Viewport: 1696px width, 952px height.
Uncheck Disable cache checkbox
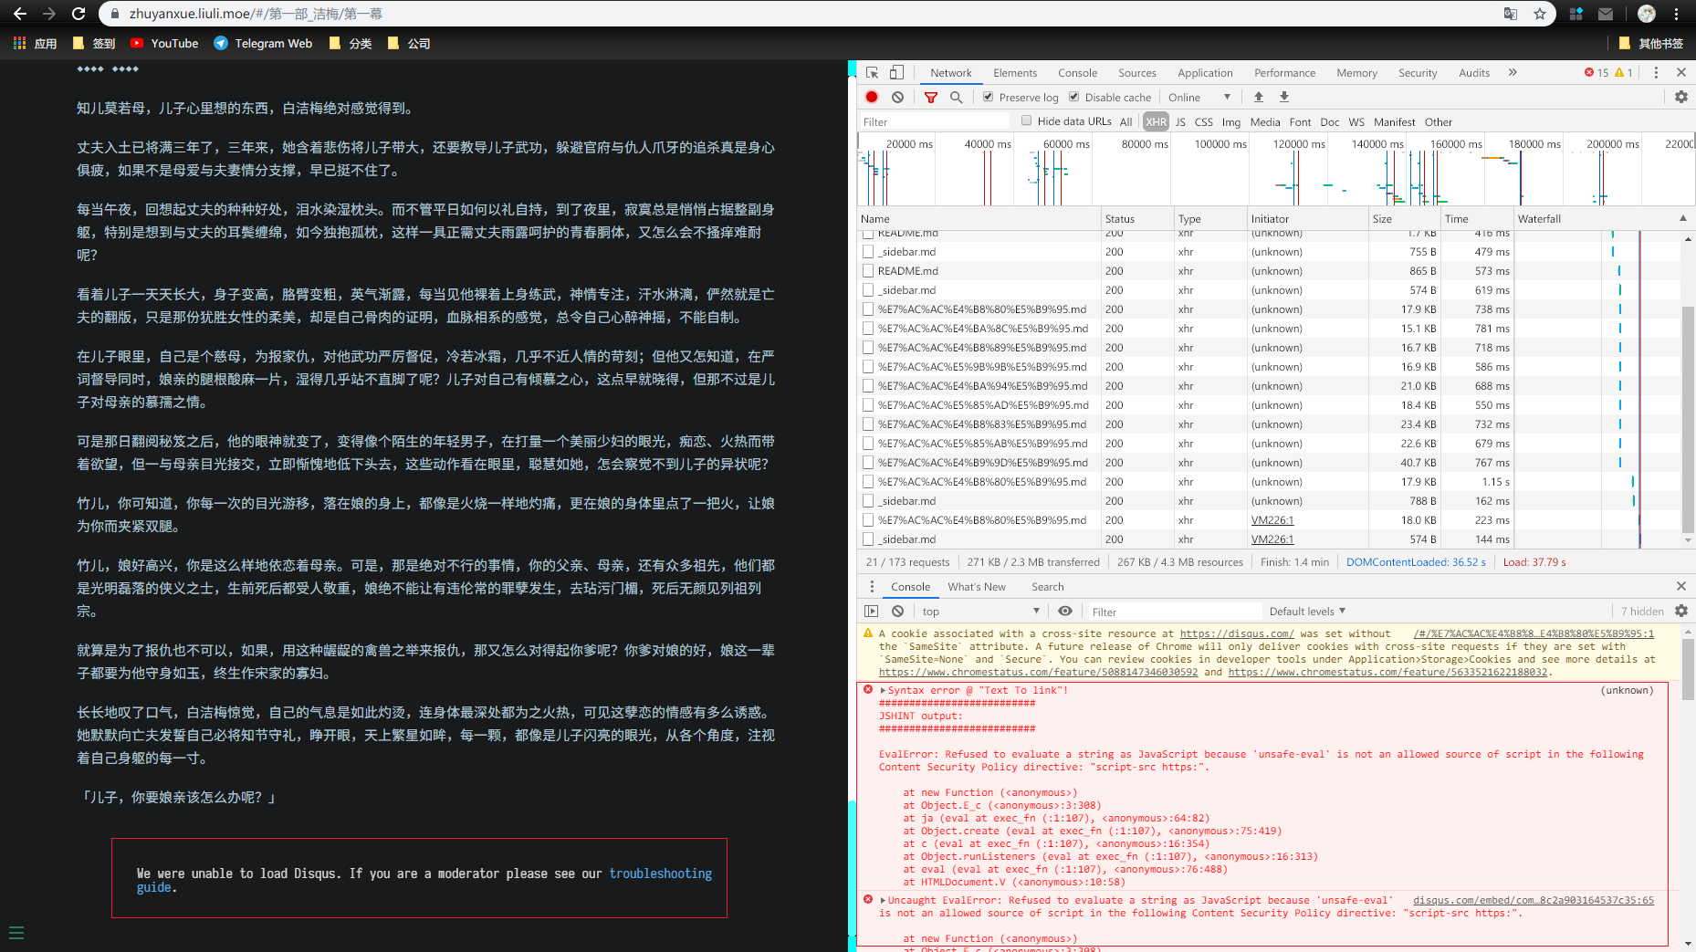pos(1074,97)
